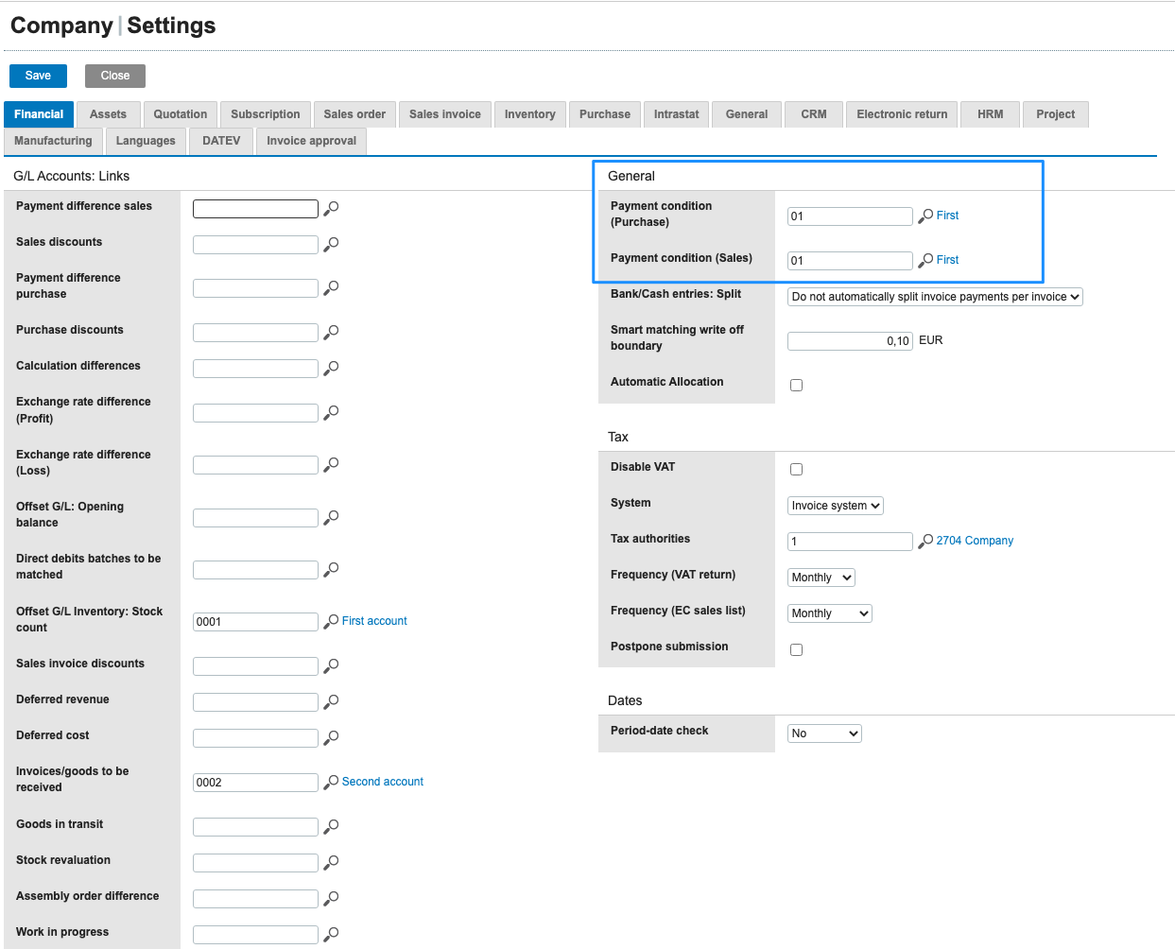The image size is (1175, 949).
Task: Open lookup for Payment difference purchase
Action: click(331, 287)
